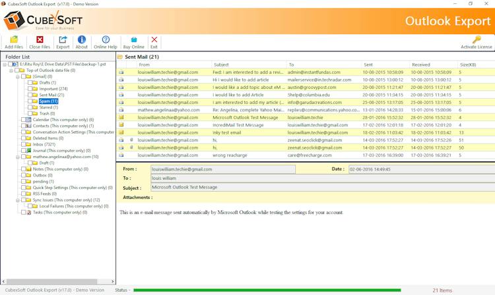Collapse the (Gmail) folder tree node

(x=18, y=76)
